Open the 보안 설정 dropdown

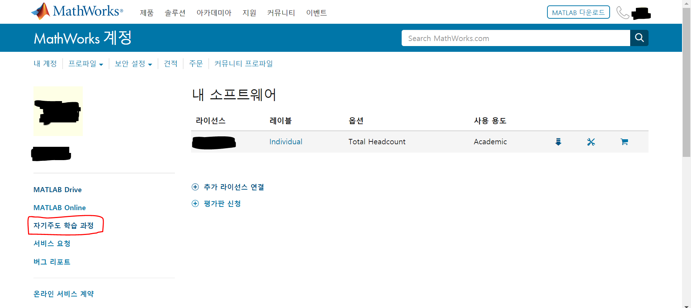coord(133,64)
